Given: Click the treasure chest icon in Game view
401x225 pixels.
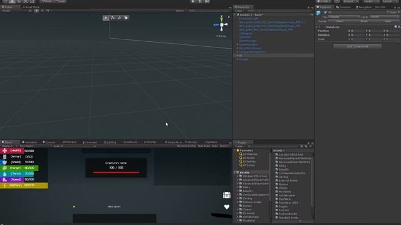Looking at the screenshot, I should tap(227, 195).
